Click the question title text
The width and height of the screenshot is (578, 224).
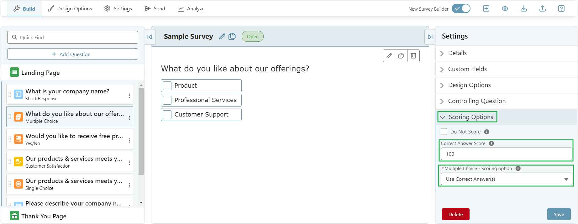point(235,69)
